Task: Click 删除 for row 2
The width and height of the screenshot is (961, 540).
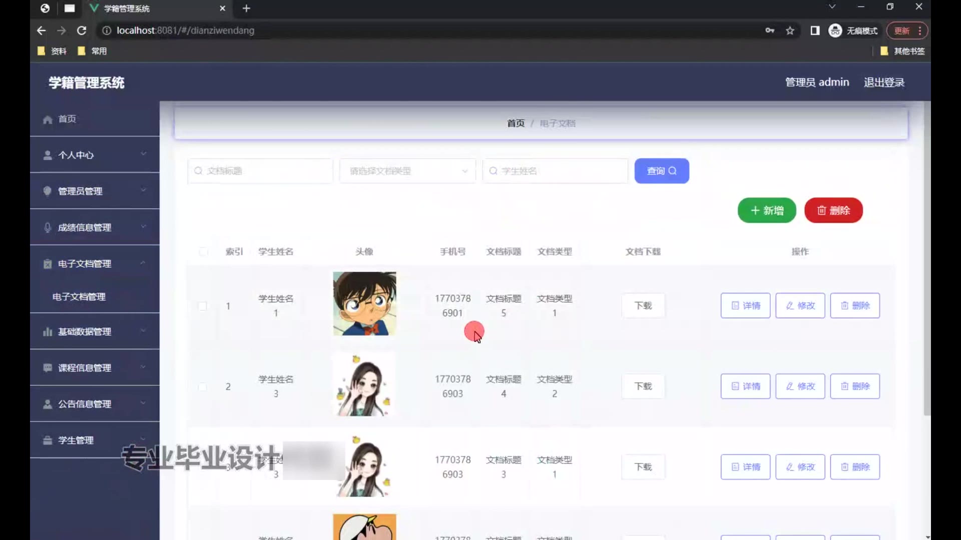Action: click(x=855, y=386)
